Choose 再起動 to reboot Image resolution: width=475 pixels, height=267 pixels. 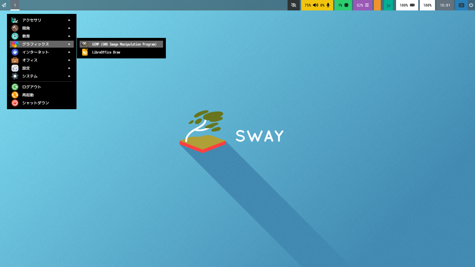pyautogui.click(x=42, y=95)
